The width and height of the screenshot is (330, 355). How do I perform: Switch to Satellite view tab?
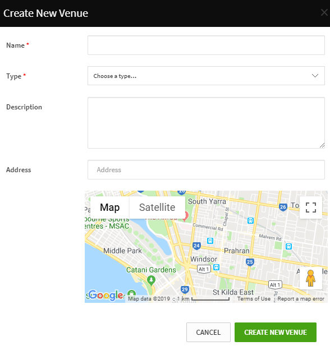pyautogui.click(x=157, y=208)
